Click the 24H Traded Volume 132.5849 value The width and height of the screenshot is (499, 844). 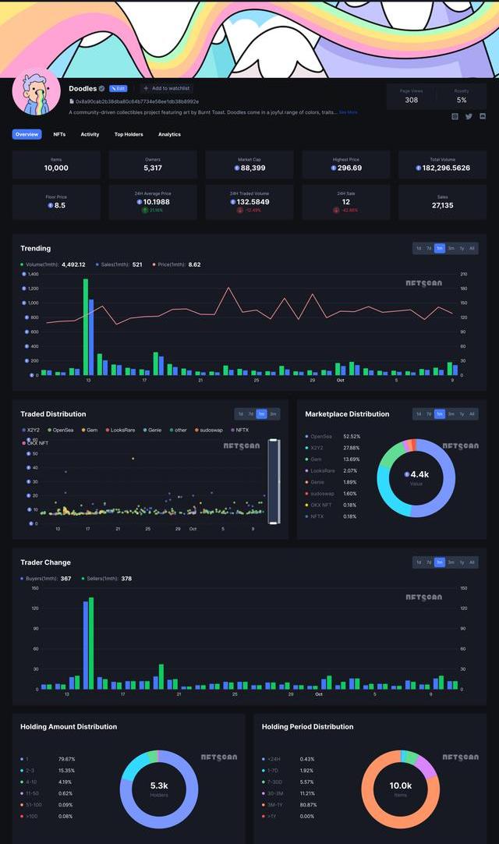[249, 202]
